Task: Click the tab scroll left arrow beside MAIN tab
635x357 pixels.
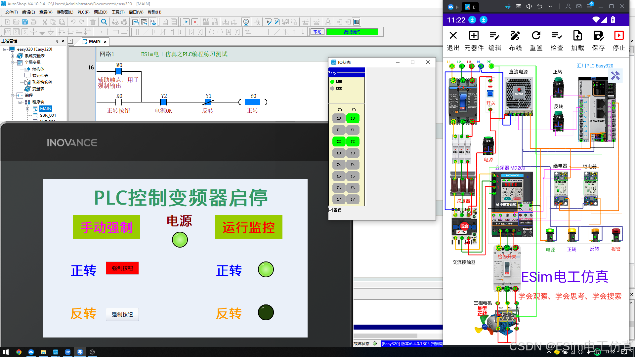Action: click(x=71, y=41)
